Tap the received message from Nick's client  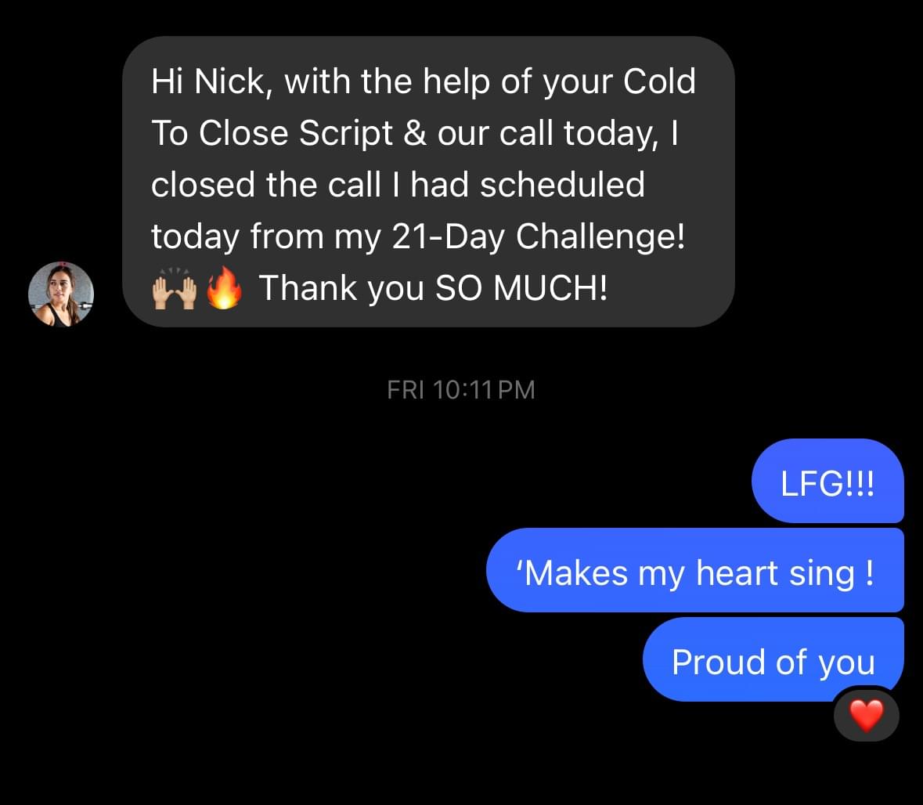(x=428, y=182)
